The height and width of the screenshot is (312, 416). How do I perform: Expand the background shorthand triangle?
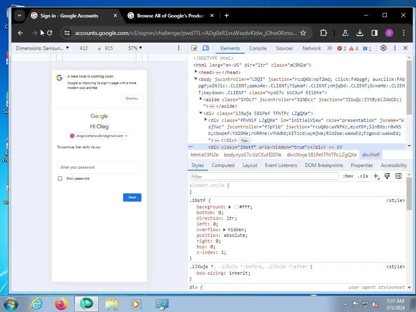230,207
